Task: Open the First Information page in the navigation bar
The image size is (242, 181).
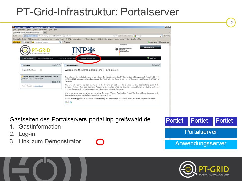Action: pyautogui.click(x=28, y=58)
